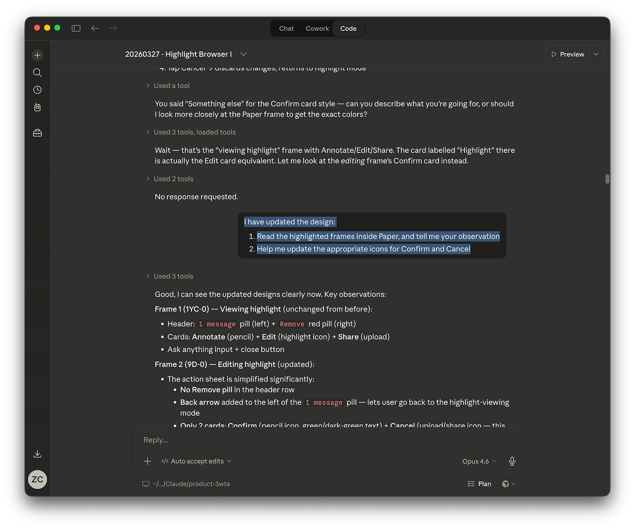
Task: Click the 'No response requested.' text
Action: click(x=196, y=197)
